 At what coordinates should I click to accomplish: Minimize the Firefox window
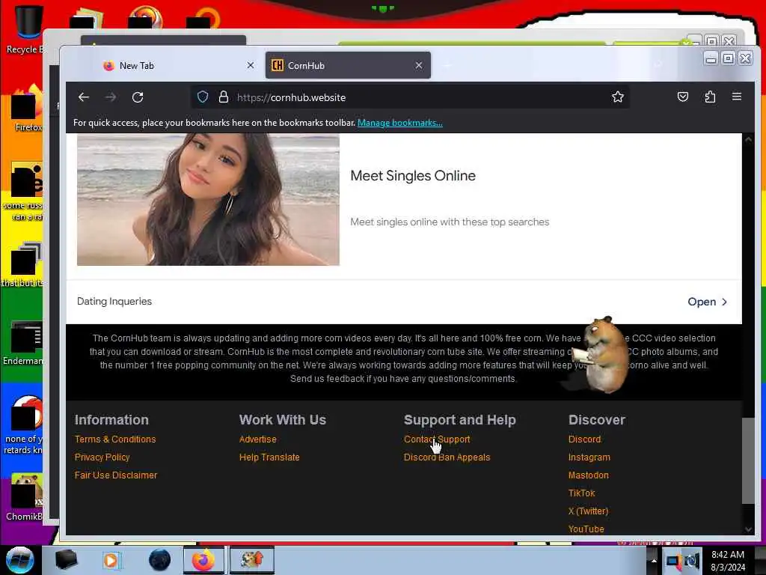coord(711,58)
